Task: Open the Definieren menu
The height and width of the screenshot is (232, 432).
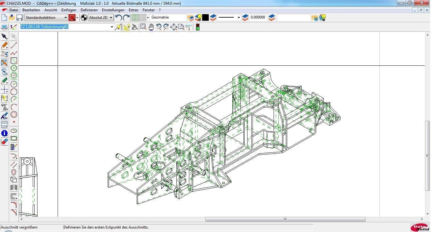Action: pyautogui.click(x=89, y=10)
